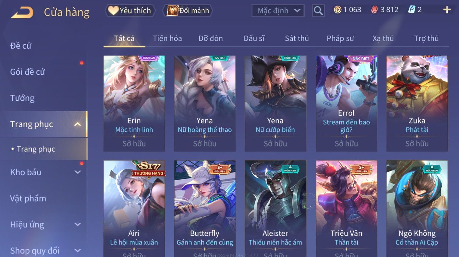This screenshot has height=257, width=459.
Task: Open the search magnifier icon
Action: (318, 11)
